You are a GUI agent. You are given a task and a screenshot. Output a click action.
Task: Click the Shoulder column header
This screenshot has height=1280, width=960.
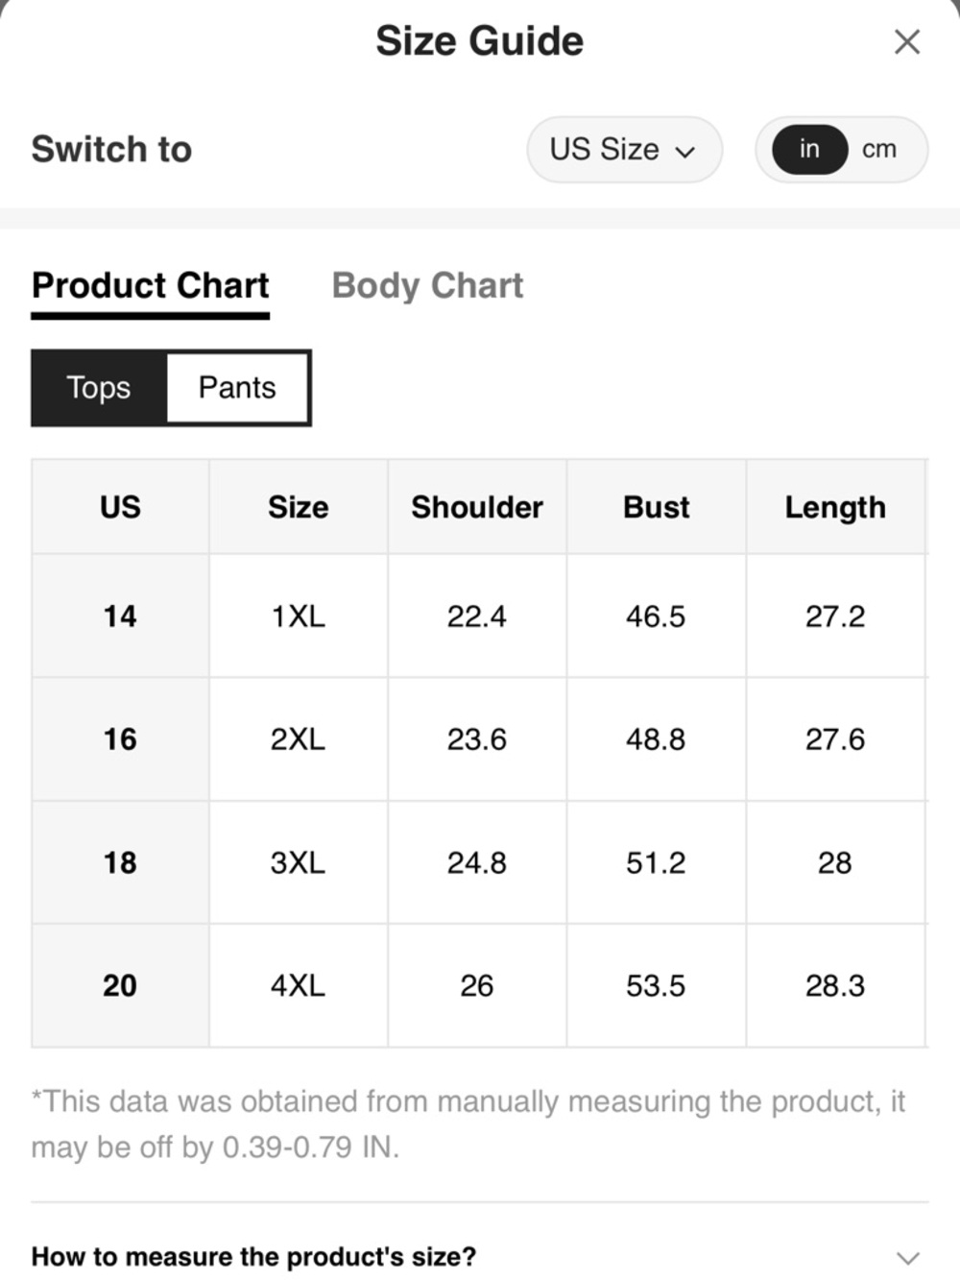[x=477, y=507]
